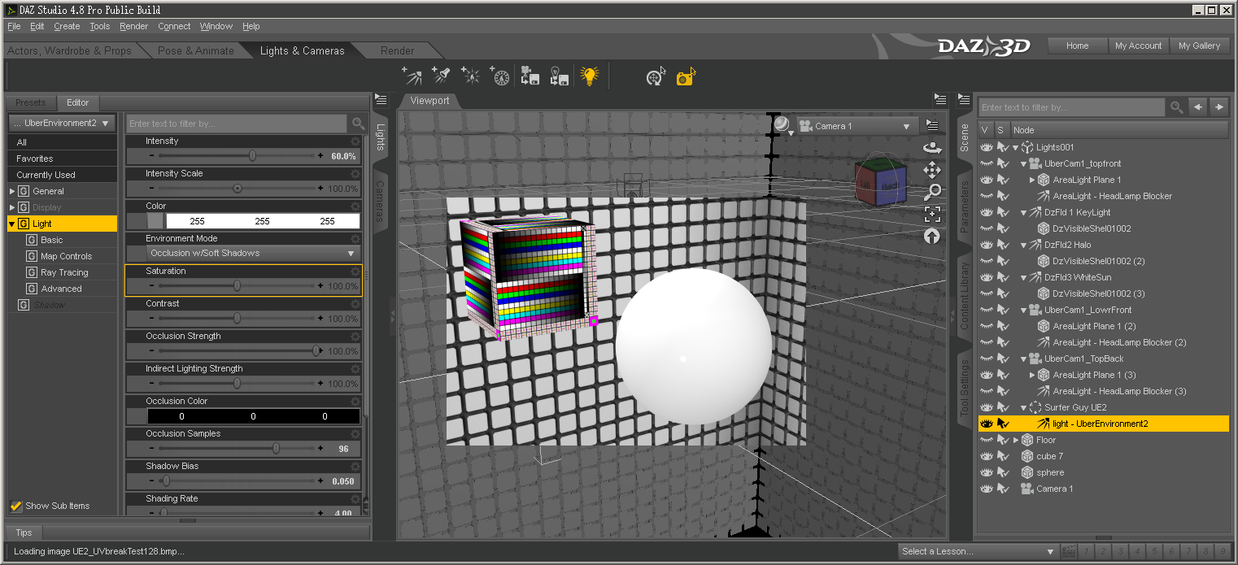This screenshot has height=565, width=1238.
Task: Expand the Floor node
Action: pos(1015,440)
